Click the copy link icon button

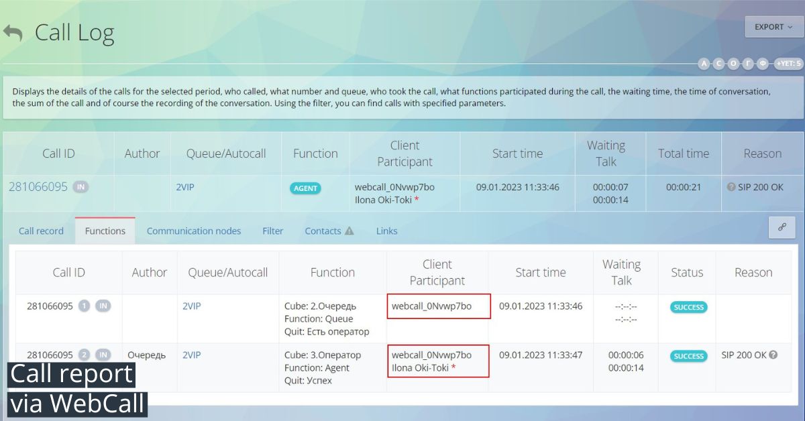click(782, 227)
